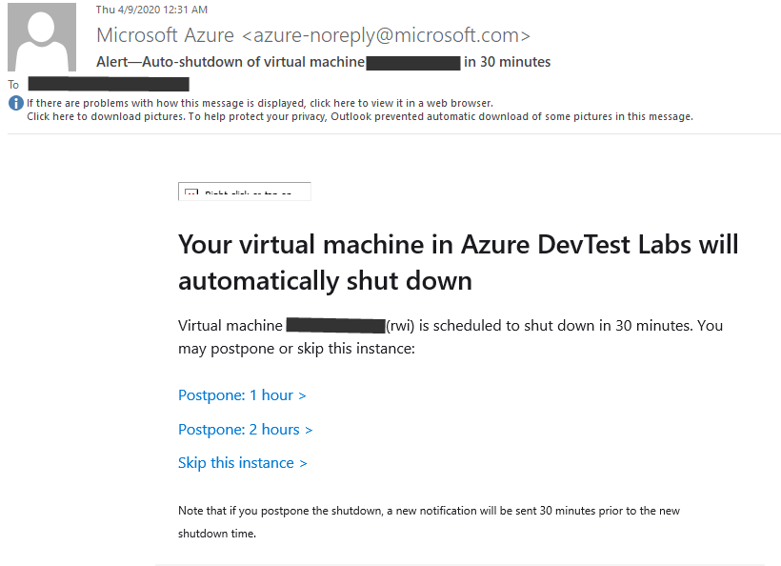Postpone the shutdown by 2 hours
The image size is (781, 566).
coord(245,430)
